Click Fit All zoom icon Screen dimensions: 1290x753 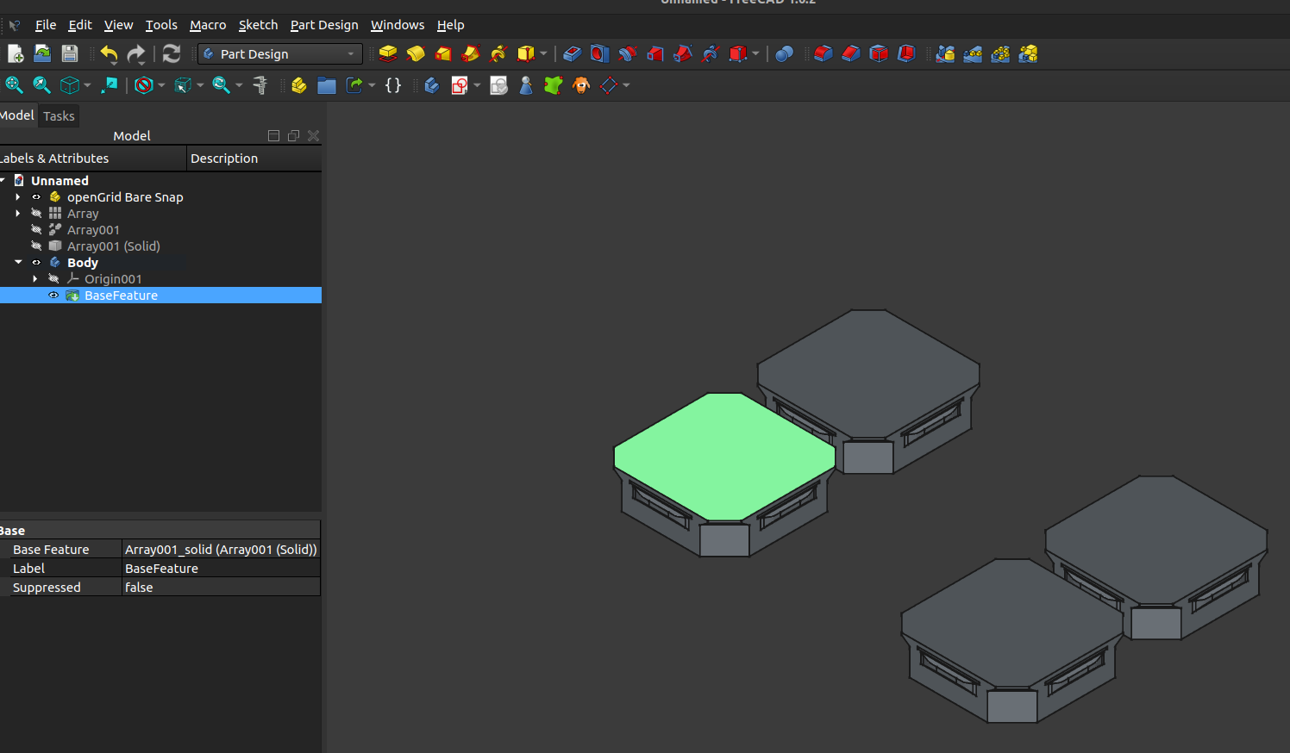coord(14,85)
